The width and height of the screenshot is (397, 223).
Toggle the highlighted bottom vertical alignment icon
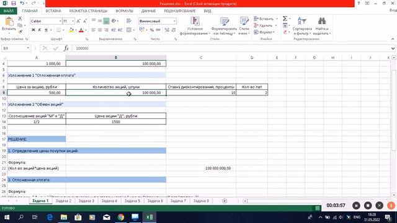(x=106, y=21)
